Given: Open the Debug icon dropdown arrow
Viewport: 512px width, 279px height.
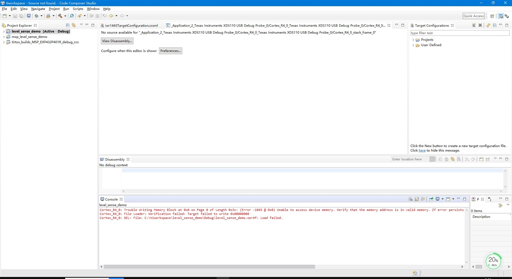Looking at the screenshot, I should coord(42,16).
